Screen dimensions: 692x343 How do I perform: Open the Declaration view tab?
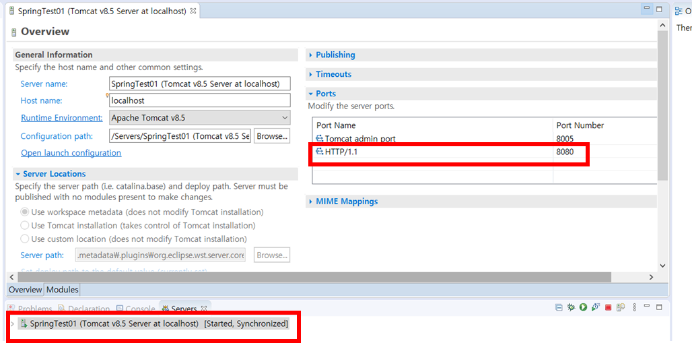(84, 309)
